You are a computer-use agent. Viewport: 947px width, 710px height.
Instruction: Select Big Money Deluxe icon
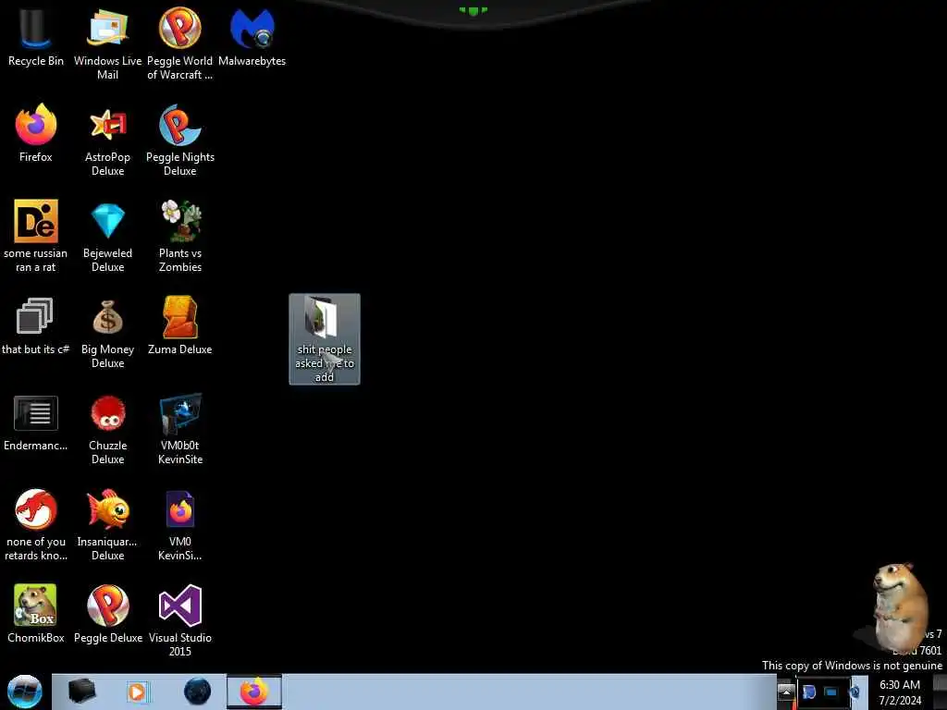[x=107, y=333]
